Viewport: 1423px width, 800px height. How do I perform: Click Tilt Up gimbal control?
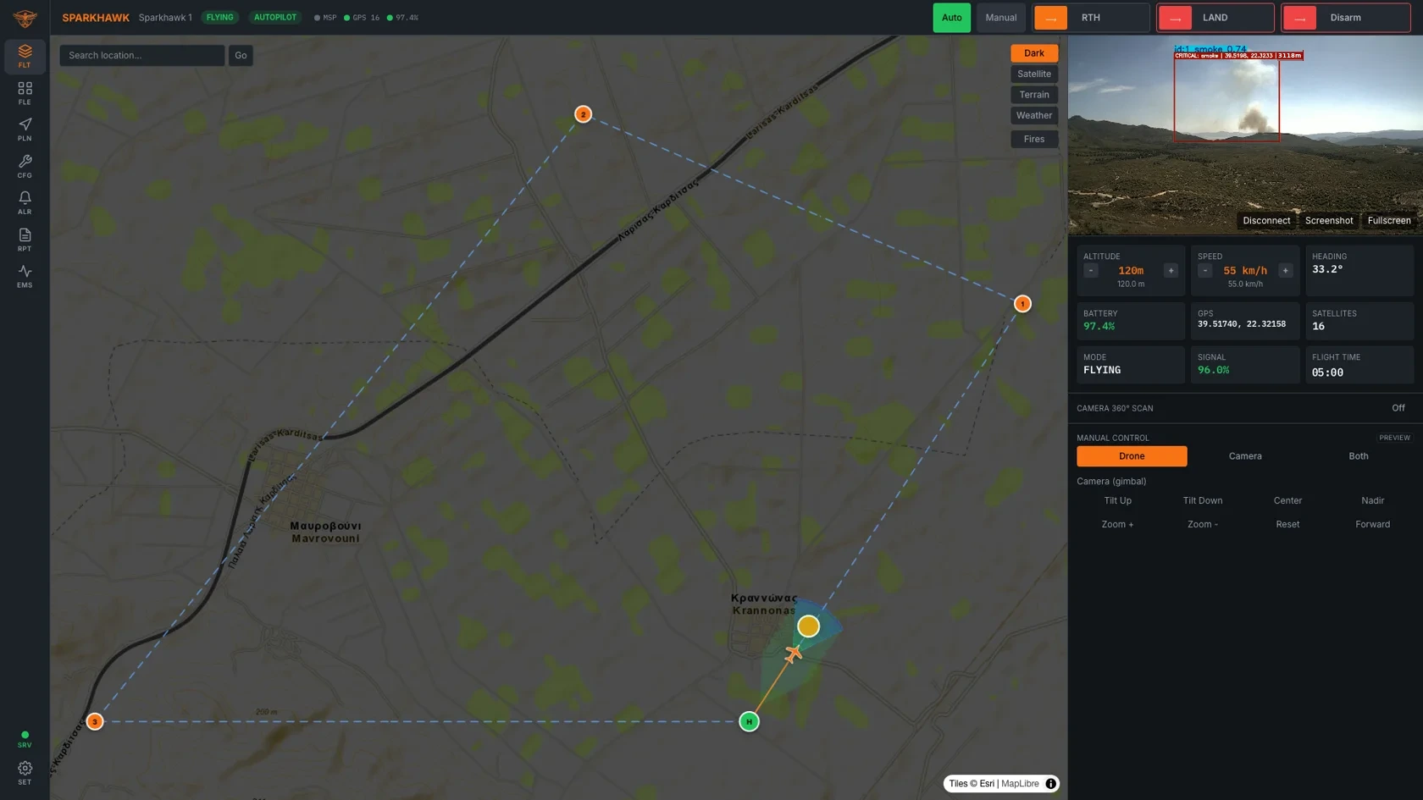click(1118, 500)
